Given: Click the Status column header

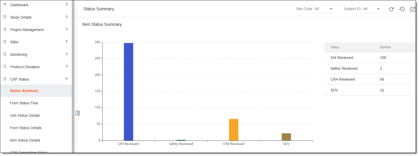Looking at the screenshot, I should pos(335,47).
